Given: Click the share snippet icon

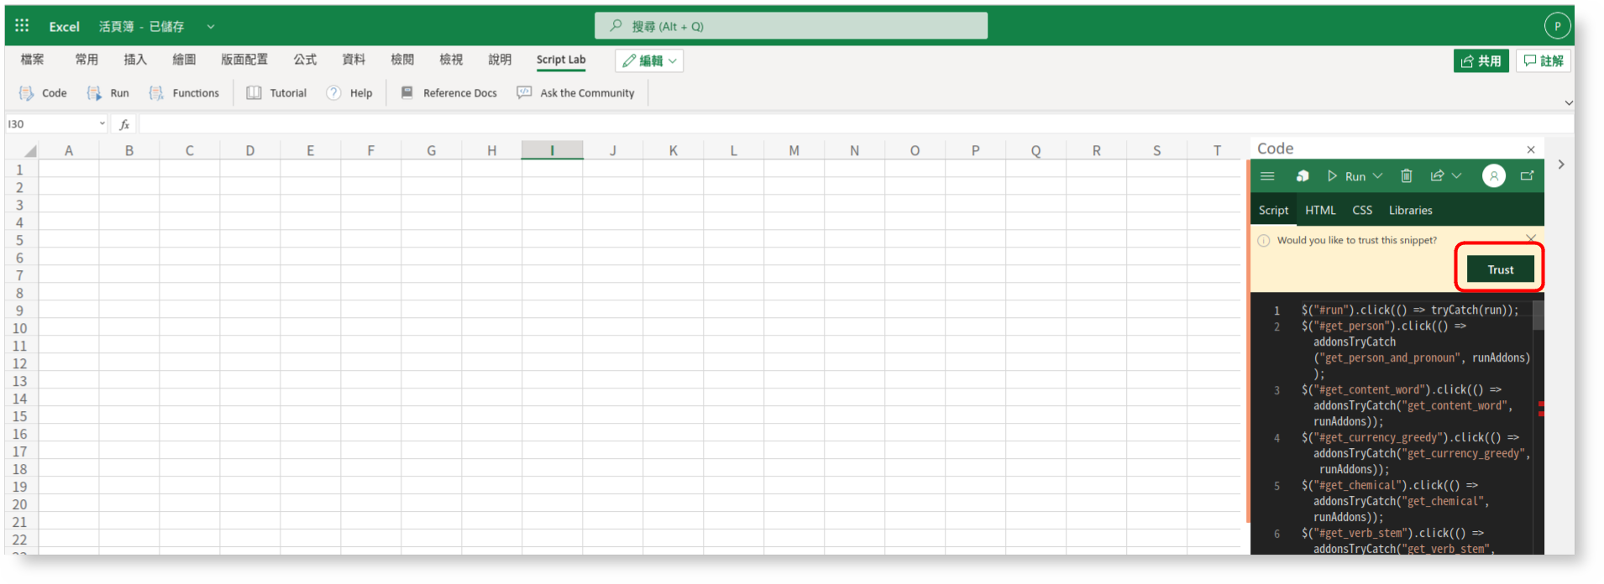Looking at the screenshot, I should pyautogui.click(x=1438, y=176).
